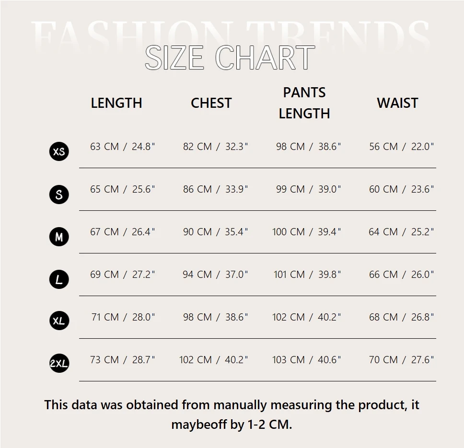Click the XS waist value 56 CM
The image size is (464, 448).
pyautogui.click(x=383, y=147)
